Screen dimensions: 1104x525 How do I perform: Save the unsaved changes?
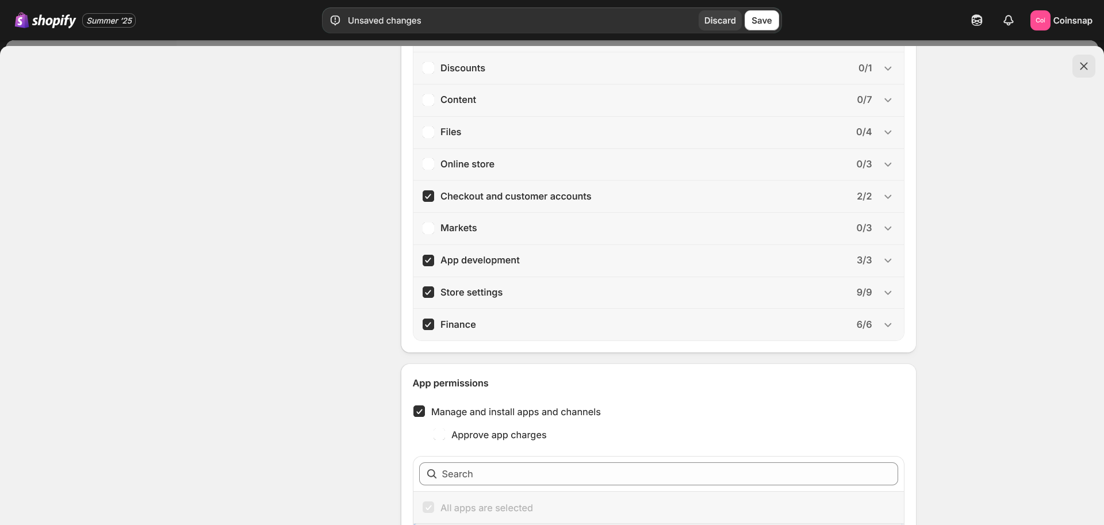point(761,21)
